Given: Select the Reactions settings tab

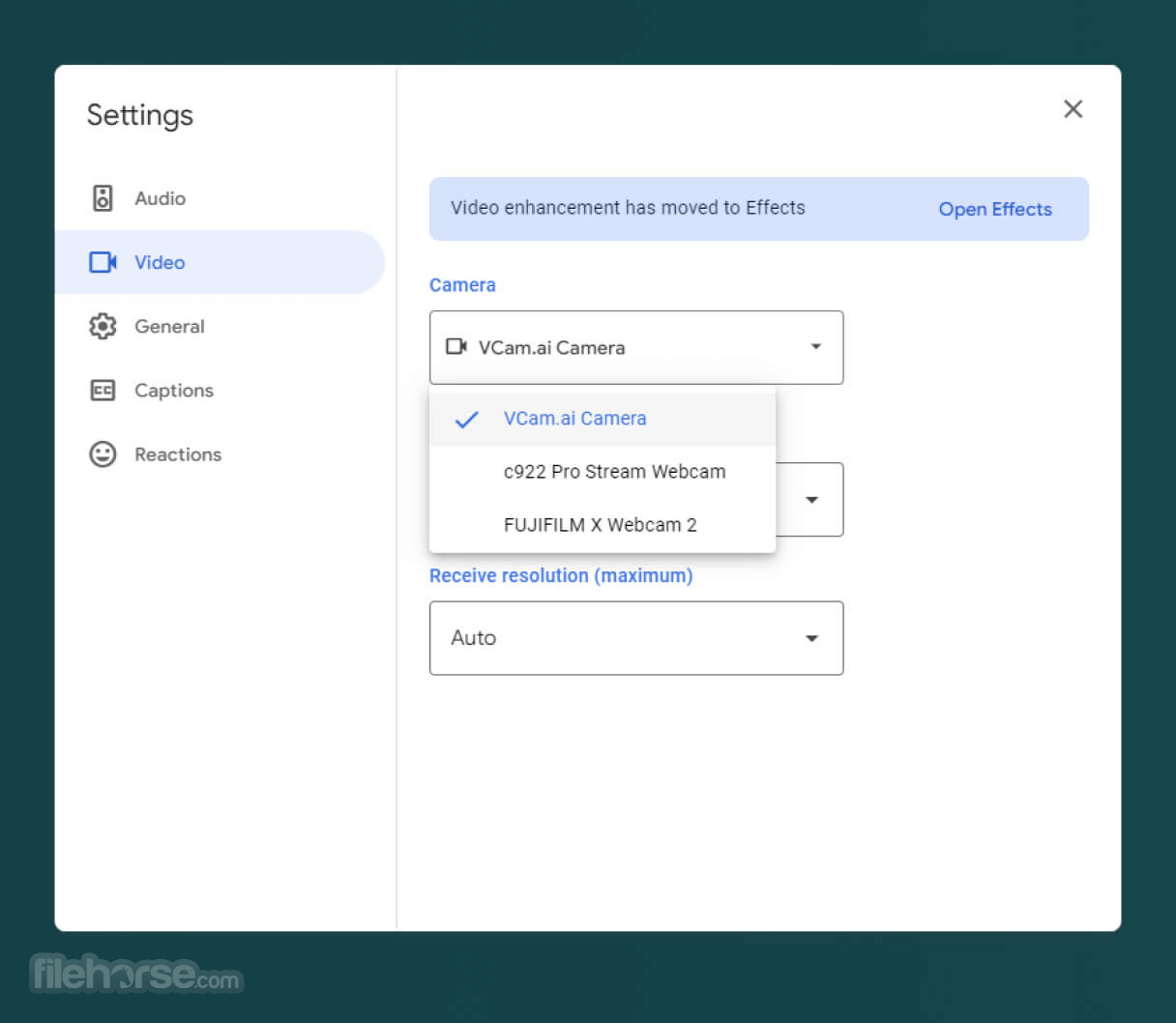Looking at the screenshot, I should (x=220, y=453).
